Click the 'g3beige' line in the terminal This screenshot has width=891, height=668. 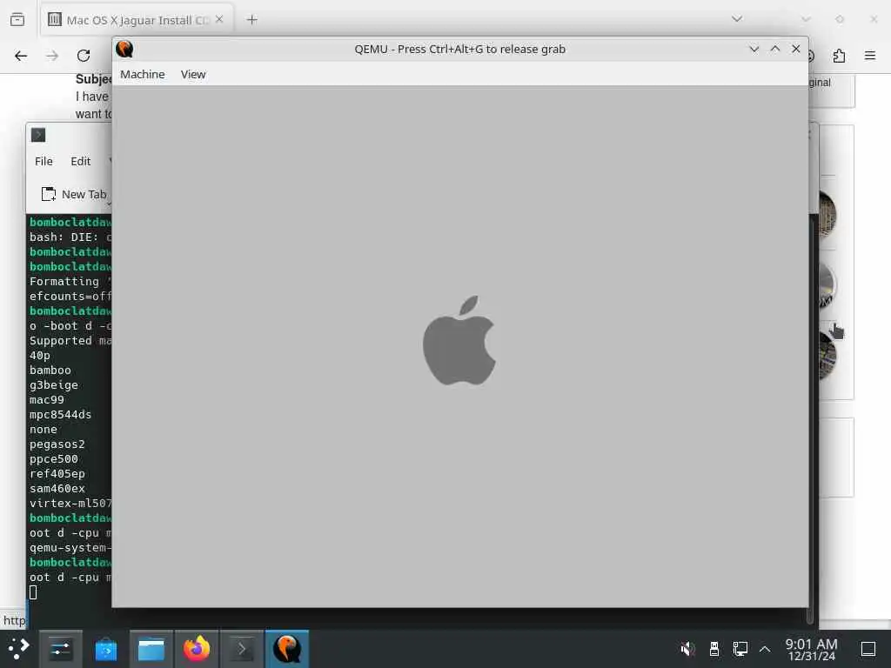53,385
